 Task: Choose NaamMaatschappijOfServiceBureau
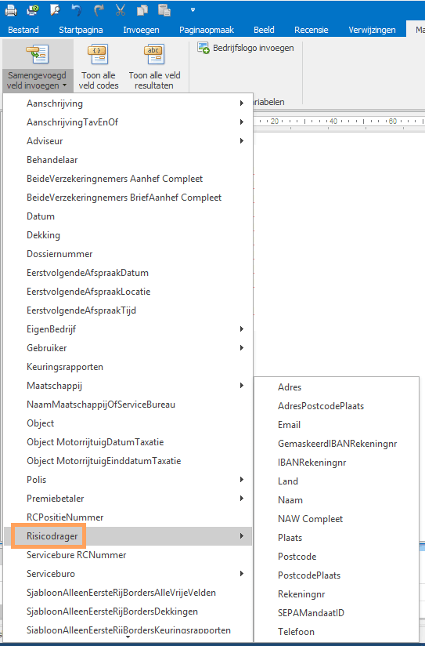128,405
